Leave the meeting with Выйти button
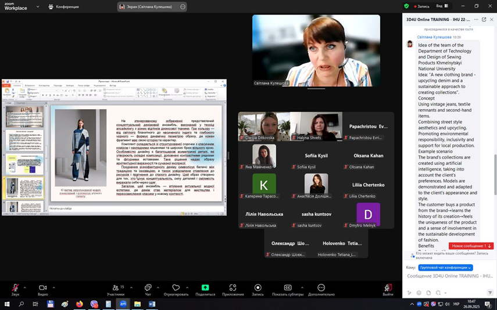 pos(388,288)
